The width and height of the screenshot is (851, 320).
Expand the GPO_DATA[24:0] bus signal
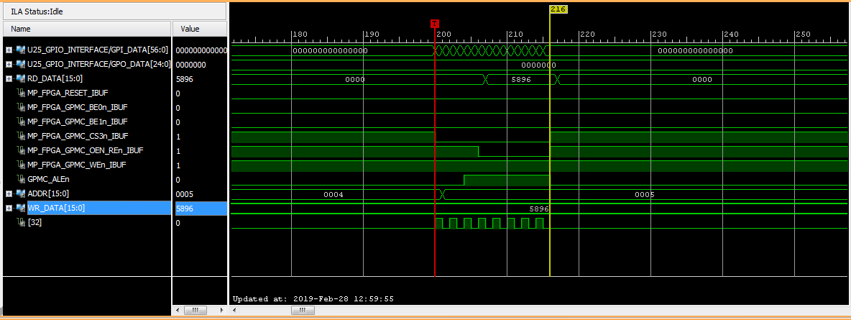tap(9, 64)
